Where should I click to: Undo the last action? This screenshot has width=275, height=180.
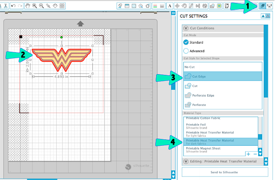[13, 6]
